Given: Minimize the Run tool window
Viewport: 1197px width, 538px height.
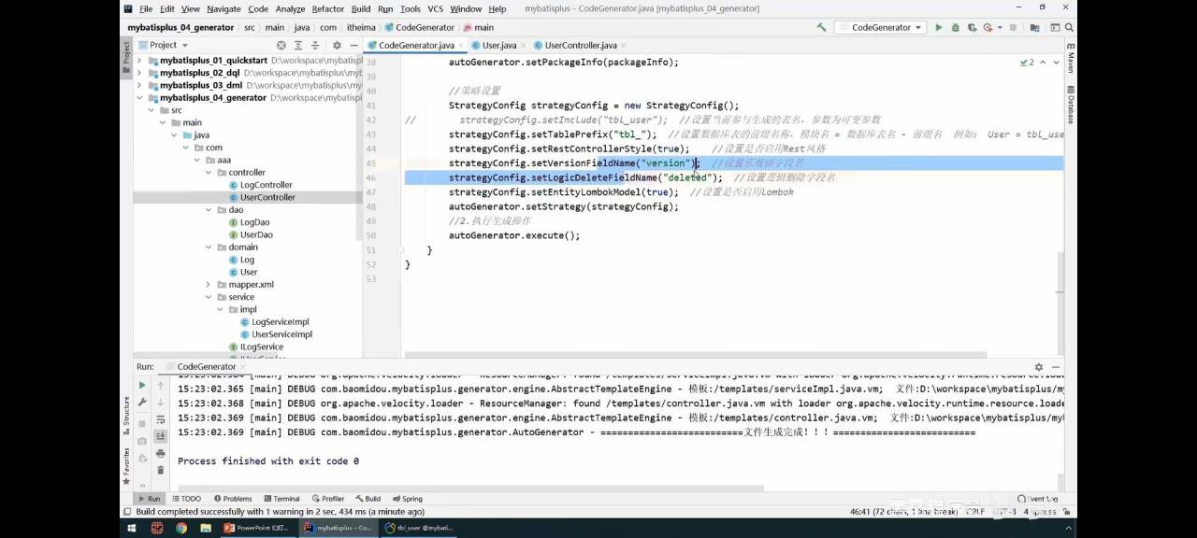Looking at the screenshot, I should coord(1056,367).
